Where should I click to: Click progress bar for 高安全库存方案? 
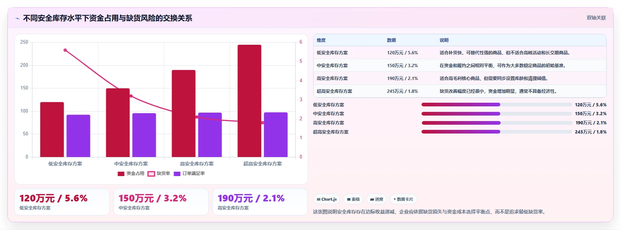[497, 123]
